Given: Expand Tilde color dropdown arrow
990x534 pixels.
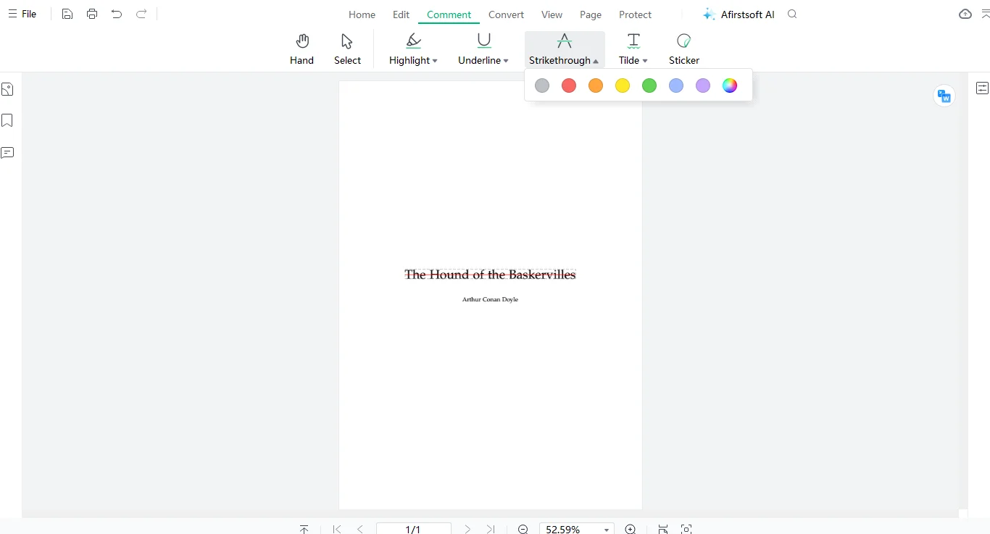Looking at the screenshot, I should tap(645, 61).
